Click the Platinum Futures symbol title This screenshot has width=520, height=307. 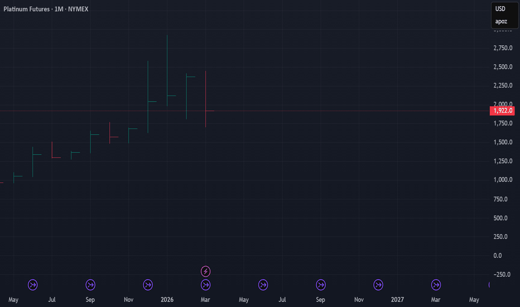click(x=27, y=9)
